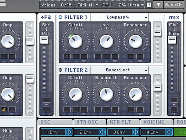Switch to the OSC tab
186x140 pixels.
tap(55, 122)
